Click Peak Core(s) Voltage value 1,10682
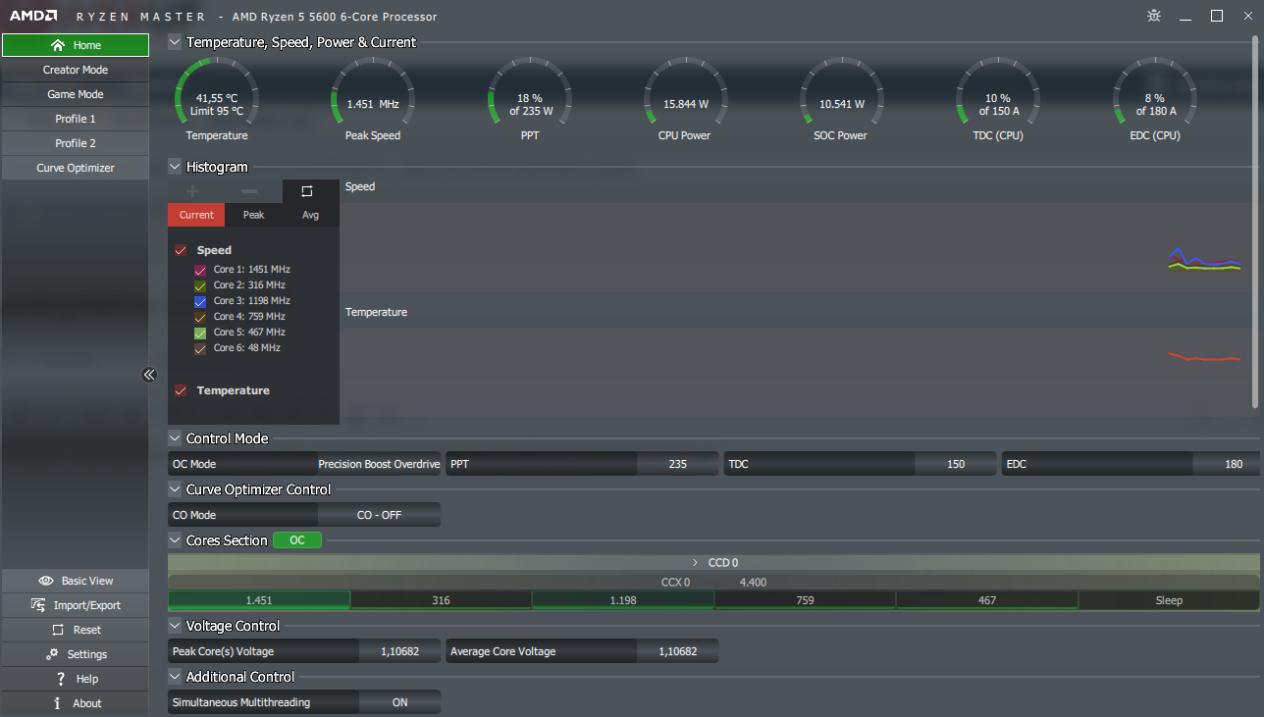1264x717 pixels. click(399, 651)
